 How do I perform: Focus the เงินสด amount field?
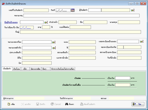click(x=123, y=78)
